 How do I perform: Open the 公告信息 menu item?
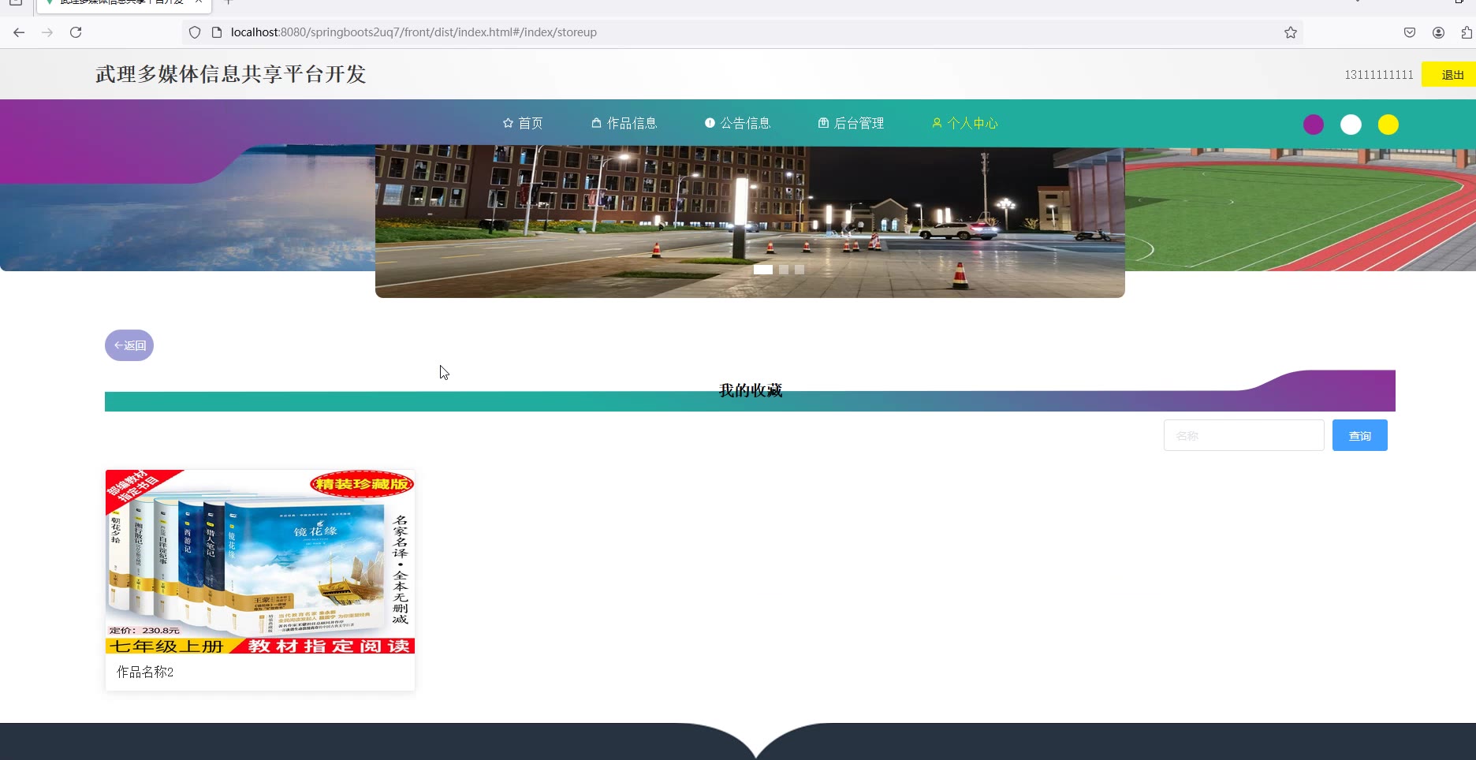737,123
